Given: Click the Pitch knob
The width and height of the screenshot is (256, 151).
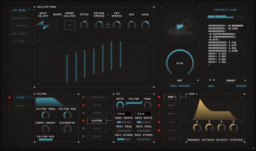Looking at the screenshot, I should 84,25.
